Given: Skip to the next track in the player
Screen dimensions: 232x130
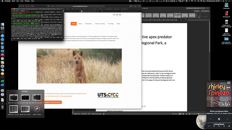Looking at the screenshot, I should [x=227, y=119].
